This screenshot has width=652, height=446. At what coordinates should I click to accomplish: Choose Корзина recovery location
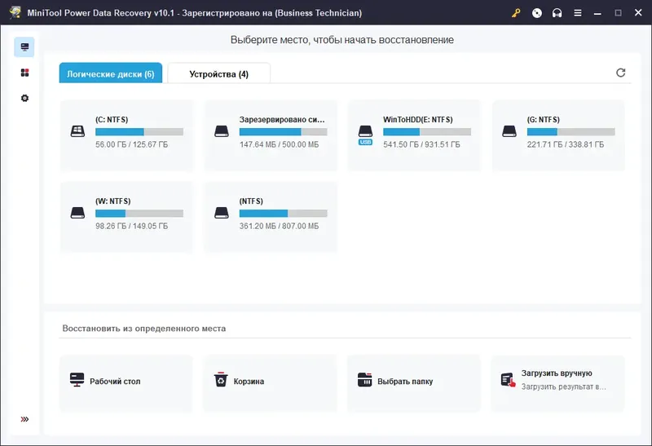tap(271, 383)
